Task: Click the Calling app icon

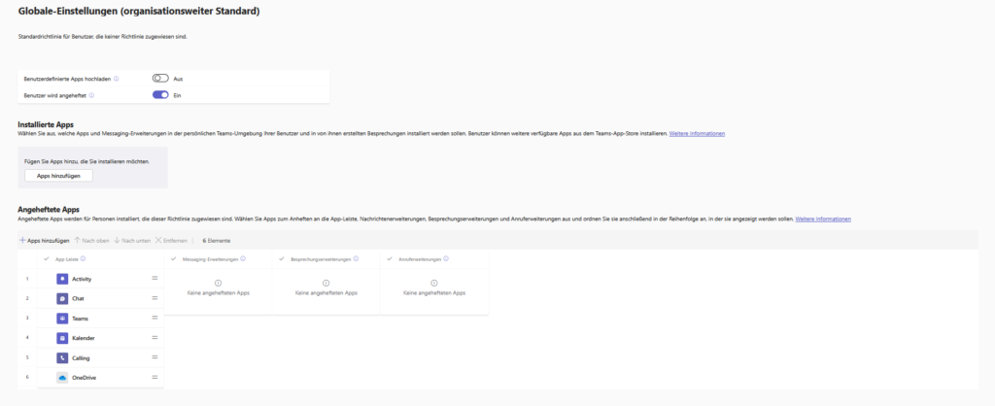Action: [x=62, y=357]
